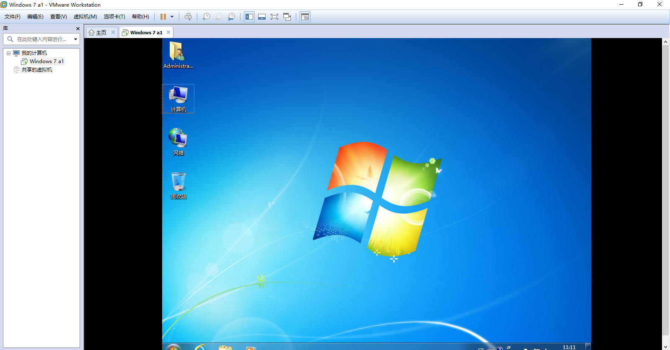Enter full screen mode
Viewport: 670px width, 350px height.
click(x=274, y=17)
